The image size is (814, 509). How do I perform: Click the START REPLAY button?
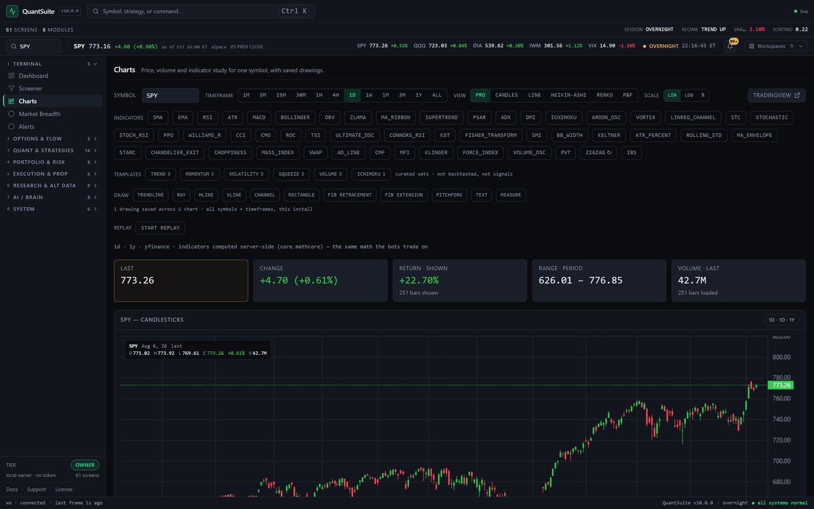(x=160, y=228)
